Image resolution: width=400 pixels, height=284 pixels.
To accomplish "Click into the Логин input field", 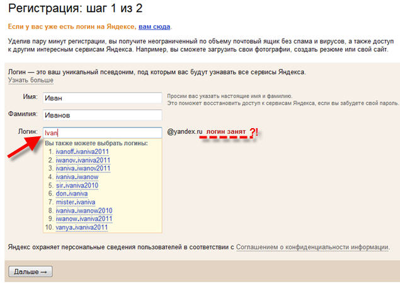I will pos(101,133).
